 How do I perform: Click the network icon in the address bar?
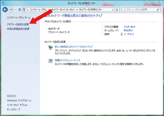pos(24,10)
